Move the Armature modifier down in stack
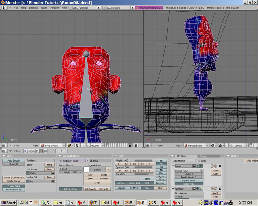Viewport: 258px width, 206px height. 215,189
